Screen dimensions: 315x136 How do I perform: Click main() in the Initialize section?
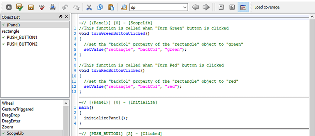86,107
